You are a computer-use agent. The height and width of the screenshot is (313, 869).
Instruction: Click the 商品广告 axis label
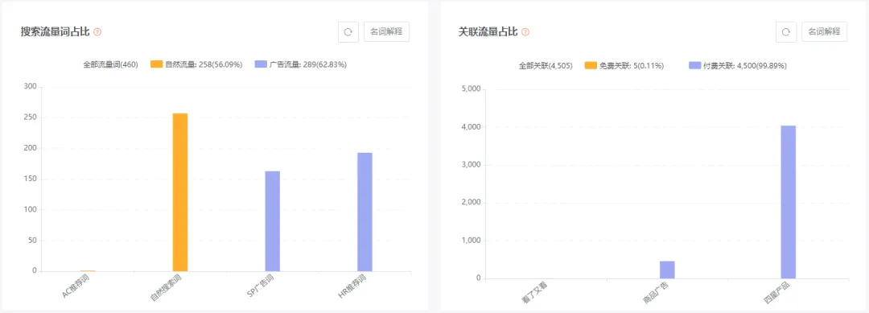coord(655,294)
